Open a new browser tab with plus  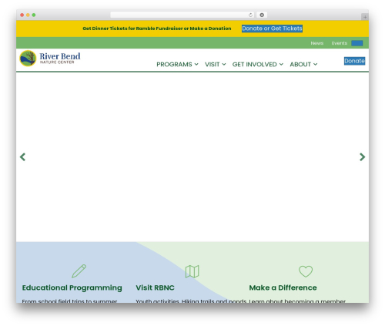(x=365, y=17)
